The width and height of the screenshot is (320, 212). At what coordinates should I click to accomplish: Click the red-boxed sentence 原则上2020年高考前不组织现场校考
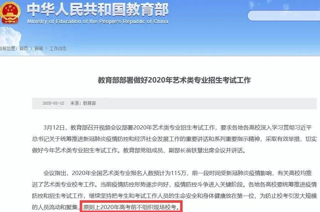pos(131,207)
